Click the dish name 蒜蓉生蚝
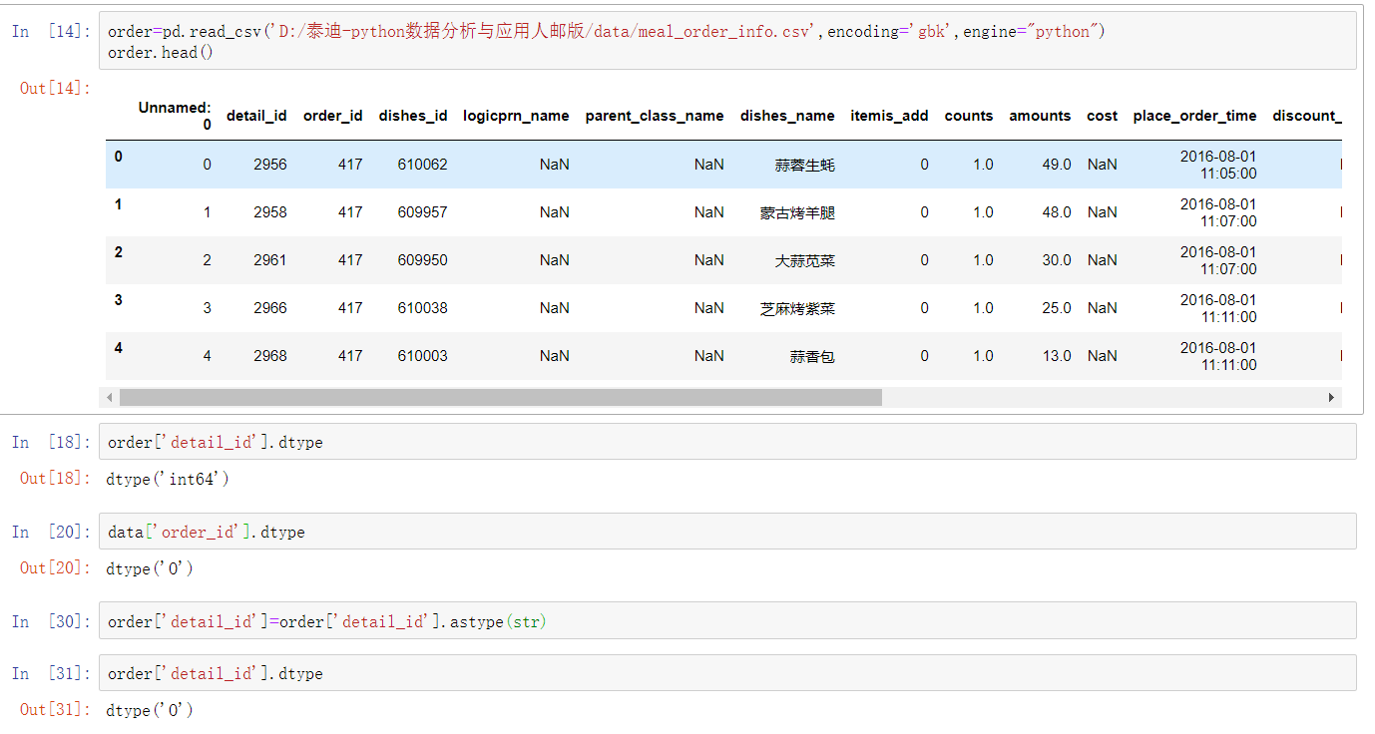Viewport: 1375px width, 734px height. click(805, 165)
